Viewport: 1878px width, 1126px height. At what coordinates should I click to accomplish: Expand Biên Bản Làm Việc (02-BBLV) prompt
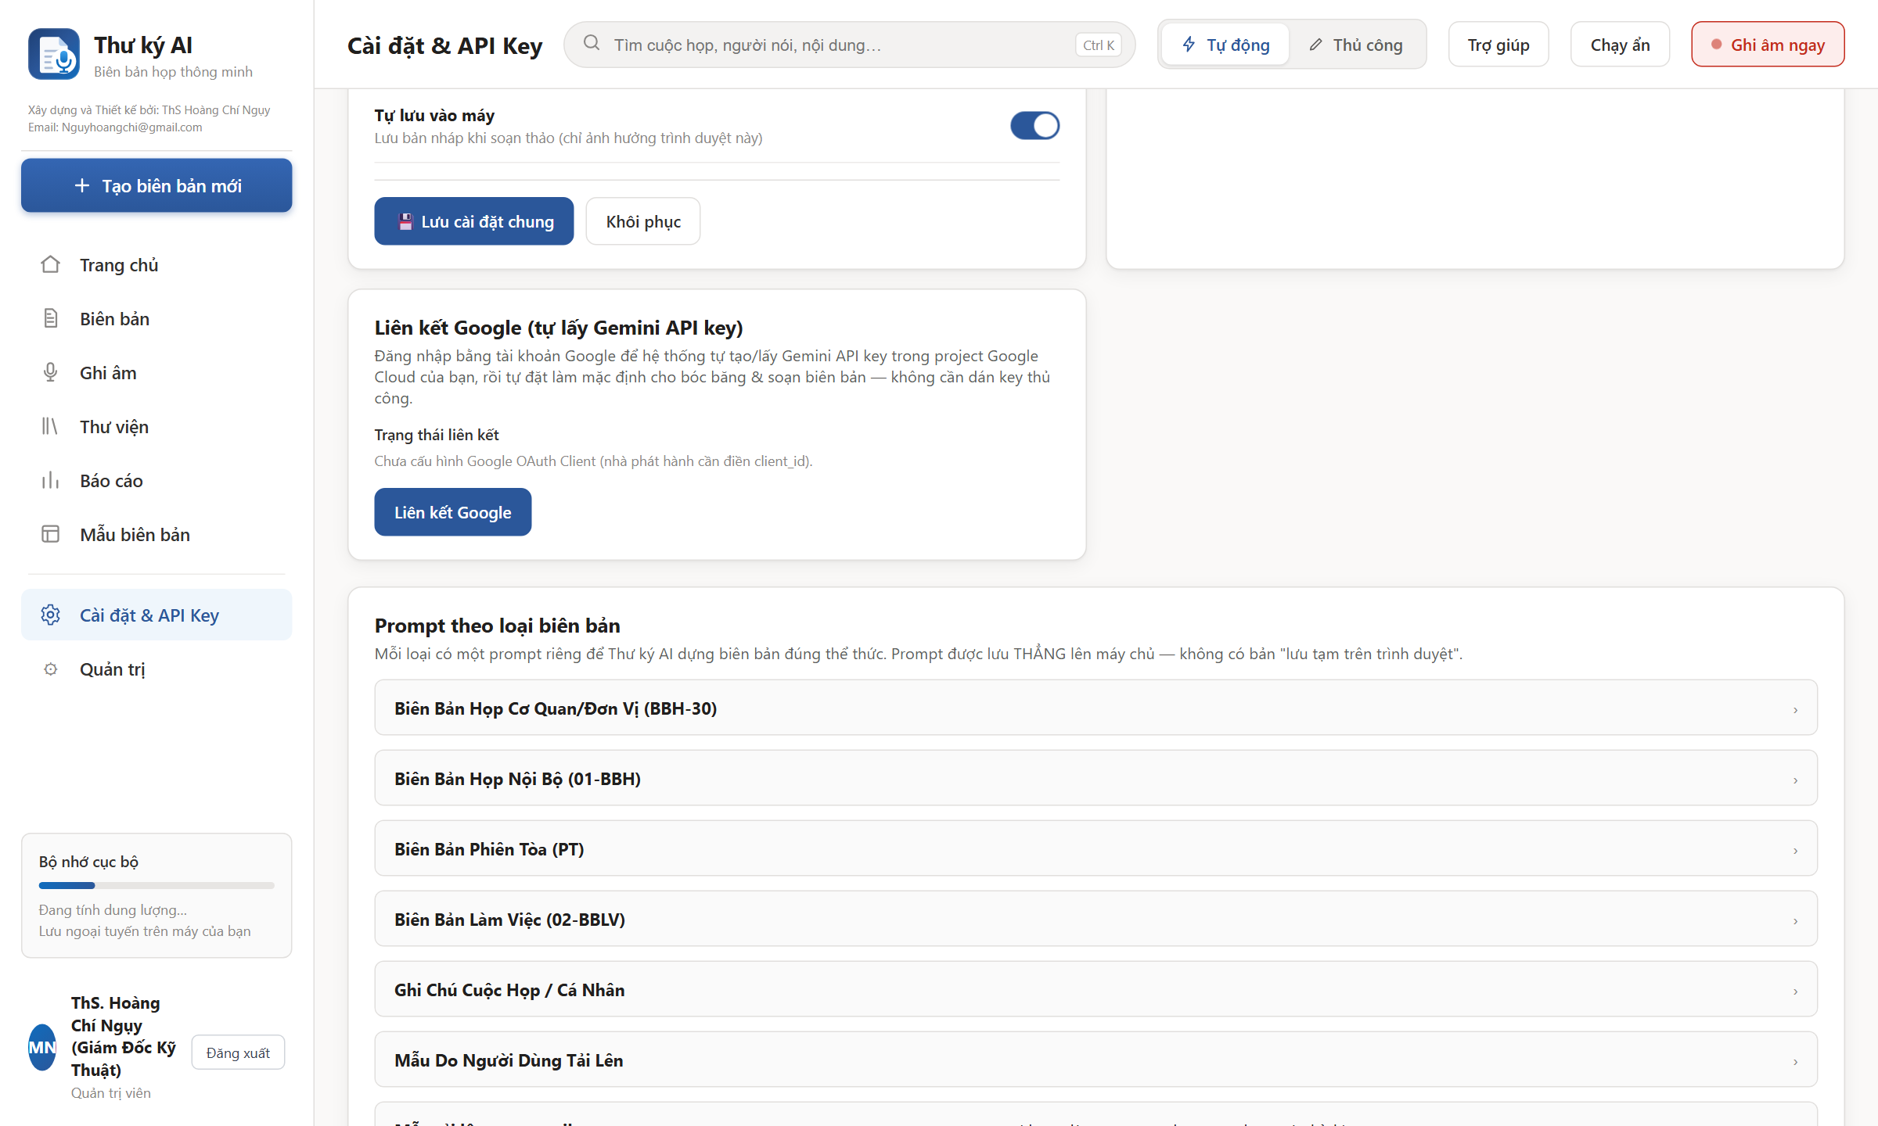1095,919
